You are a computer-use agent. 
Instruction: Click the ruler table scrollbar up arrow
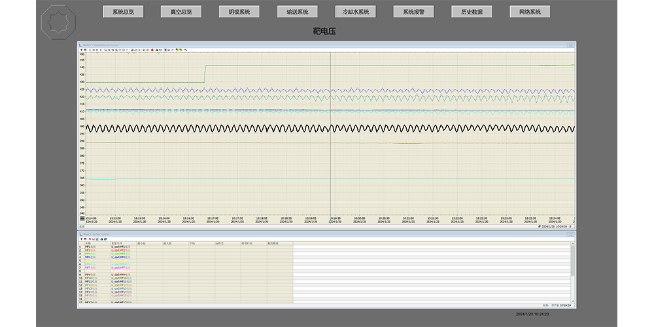point(573,243)
